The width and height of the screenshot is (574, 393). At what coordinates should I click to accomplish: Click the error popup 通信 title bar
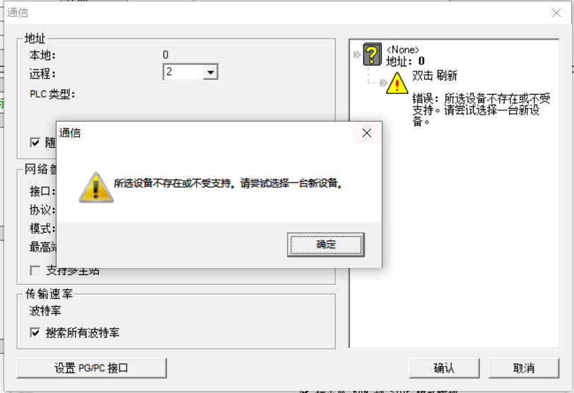205,133
